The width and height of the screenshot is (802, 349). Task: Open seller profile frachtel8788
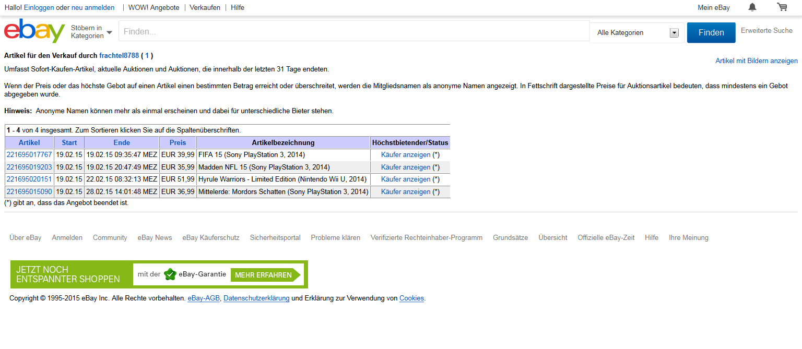click(x=119, y=56)
